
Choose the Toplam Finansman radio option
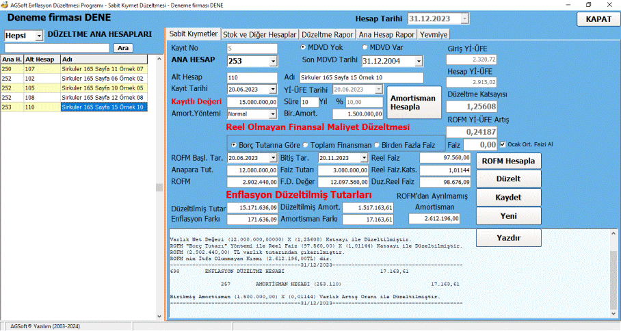pos(305,145)
